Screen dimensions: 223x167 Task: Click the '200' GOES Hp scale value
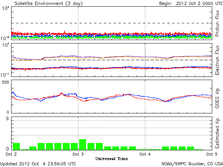(x=6, y=82)
